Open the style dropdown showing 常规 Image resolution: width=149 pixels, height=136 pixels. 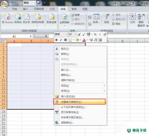(x=35, y=3)
